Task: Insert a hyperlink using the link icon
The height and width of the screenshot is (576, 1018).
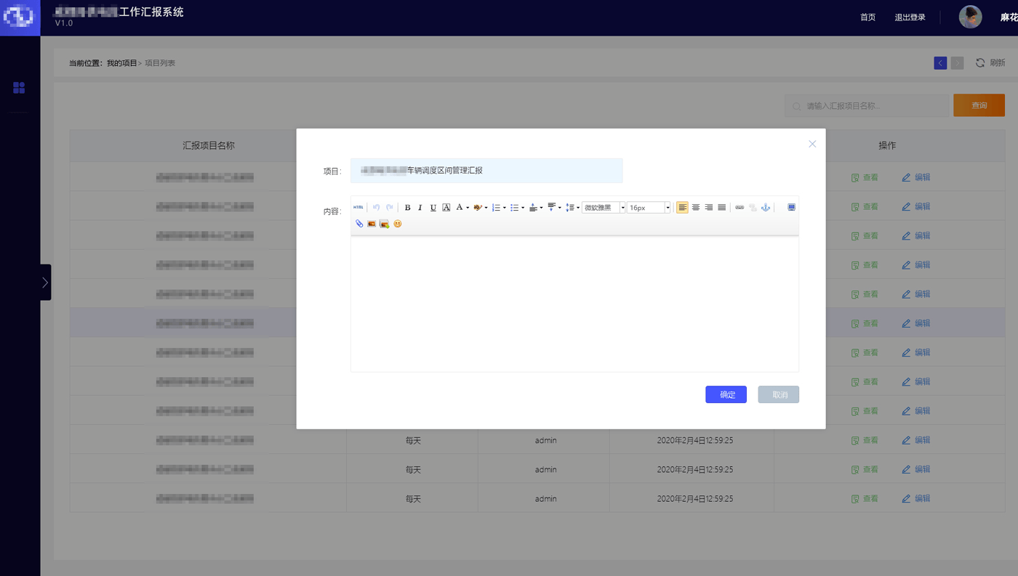Action: click(x=740, y=208)
